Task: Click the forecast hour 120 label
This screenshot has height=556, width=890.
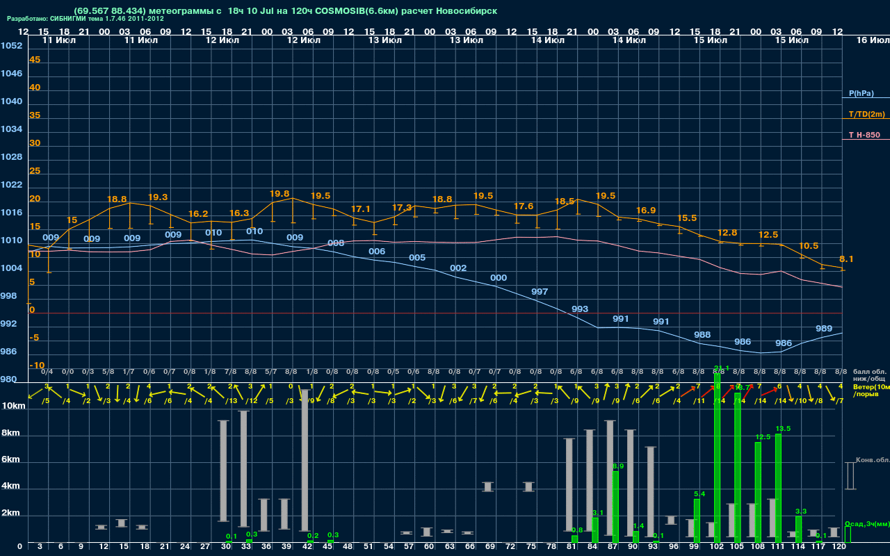Action: click(x=839, y=547)
